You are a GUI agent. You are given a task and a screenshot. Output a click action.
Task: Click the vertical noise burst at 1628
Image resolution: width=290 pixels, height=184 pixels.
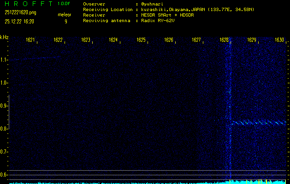(230, 109)
